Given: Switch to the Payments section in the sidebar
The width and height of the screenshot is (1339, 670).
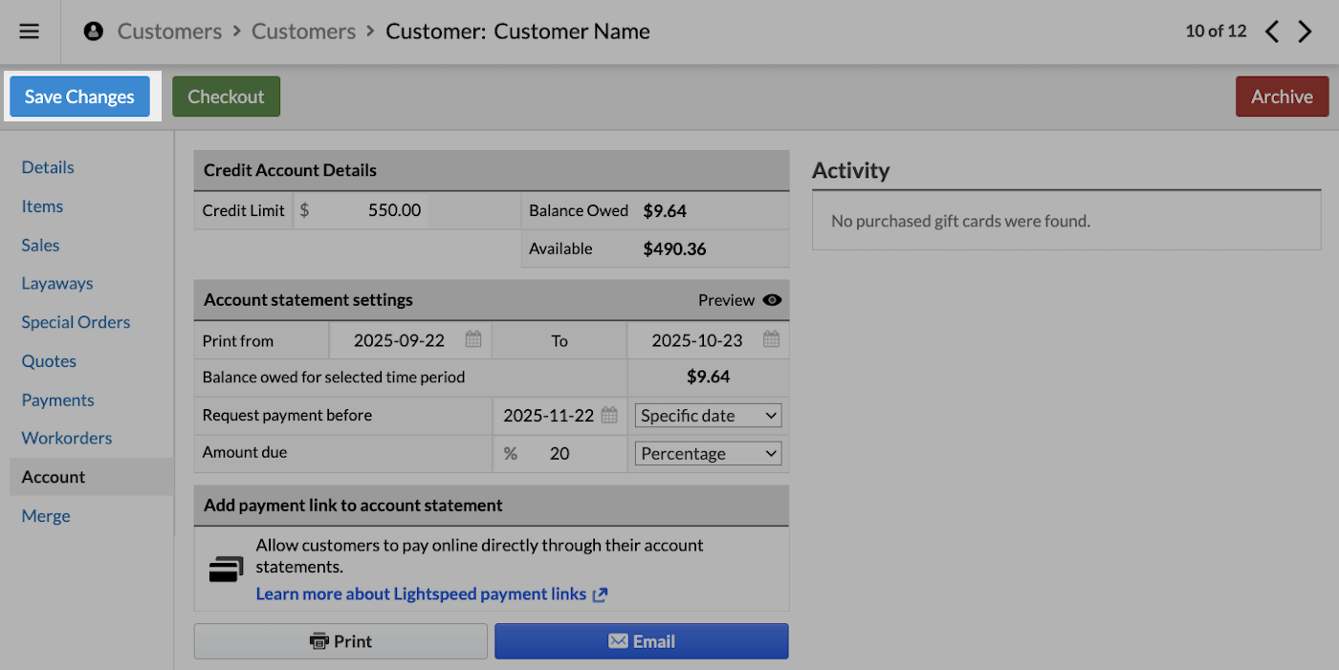Looking at the screenshot, I should [x=57, y=400].
